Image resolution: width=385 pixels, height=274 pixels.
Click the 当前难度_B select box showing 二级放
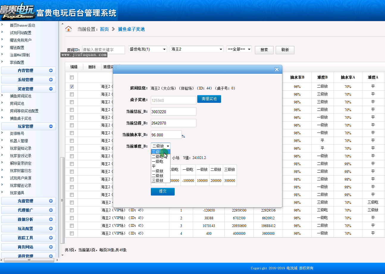161,146
